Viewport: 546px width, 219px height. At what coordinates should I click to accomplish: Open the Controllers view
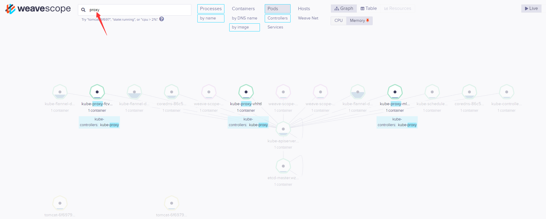tap(278, 18)
